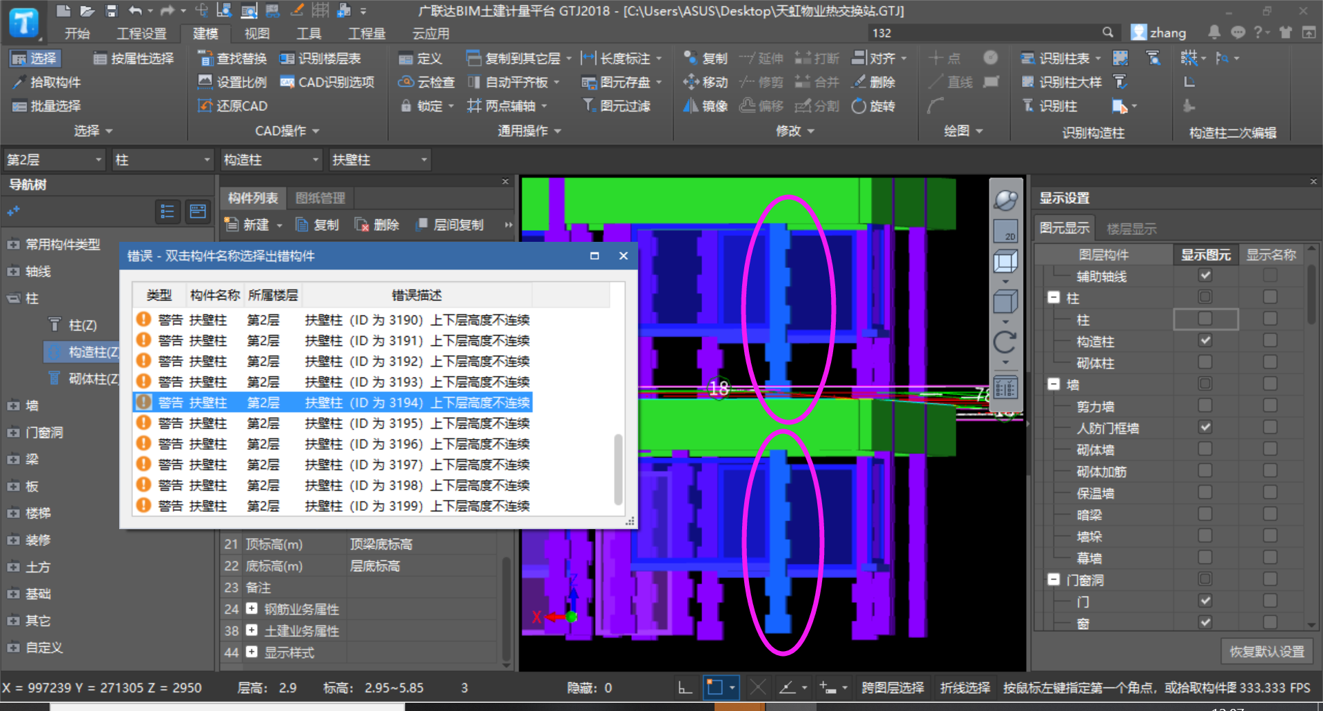Expand the 墙 node in navigation tree

tap(13, 406)
